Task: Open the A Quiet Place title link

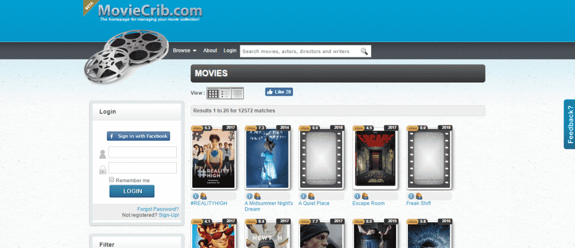Action: 314,203
